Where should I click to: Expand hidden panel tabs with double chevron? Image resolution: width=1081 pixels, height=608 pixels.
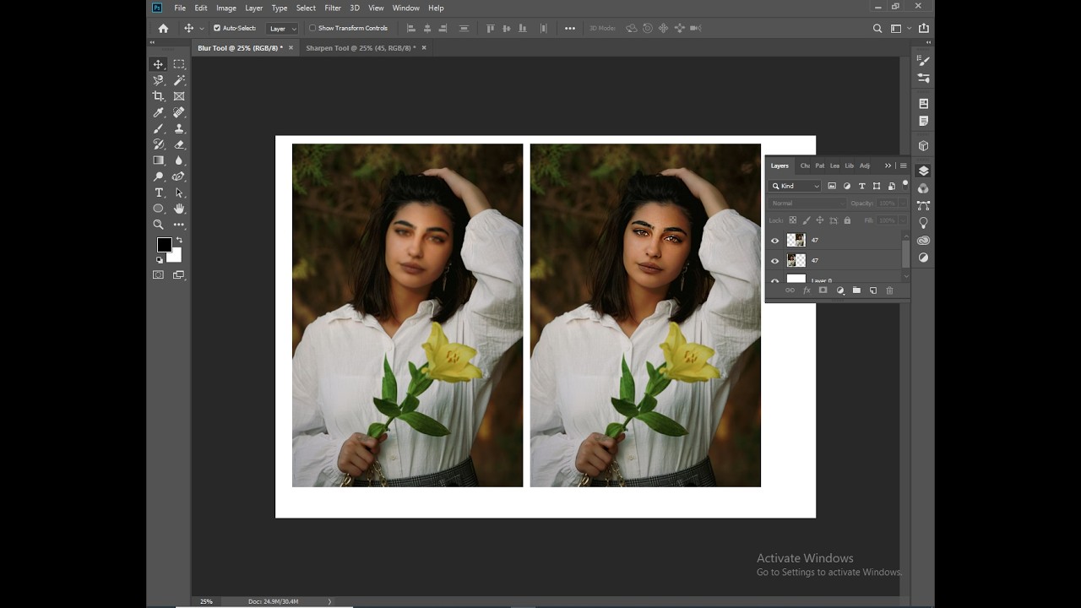(x=888, y=166)
